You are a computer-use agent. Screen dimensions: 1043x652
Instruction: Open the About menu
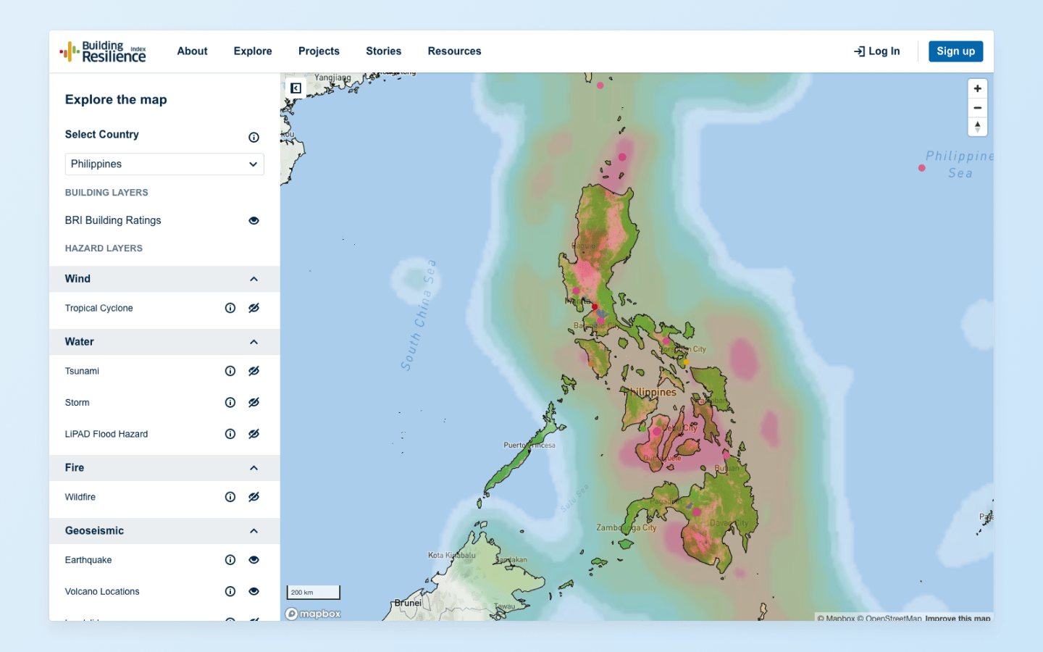click(x=192, y=51)
